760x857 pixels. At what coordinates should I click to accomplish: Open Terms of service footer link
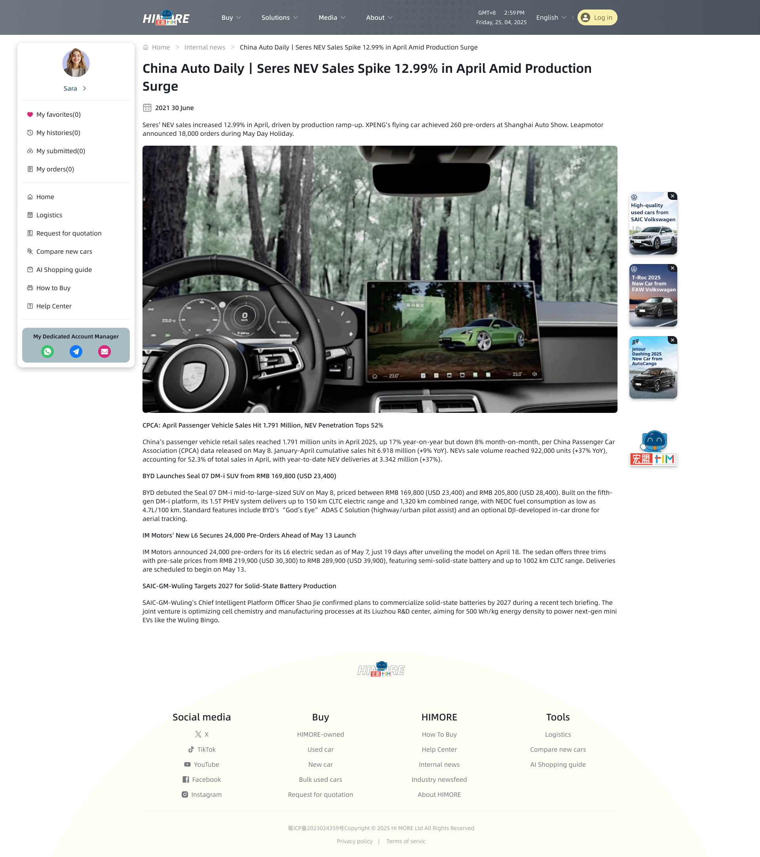pyautogui.click(x=406, y=841)
